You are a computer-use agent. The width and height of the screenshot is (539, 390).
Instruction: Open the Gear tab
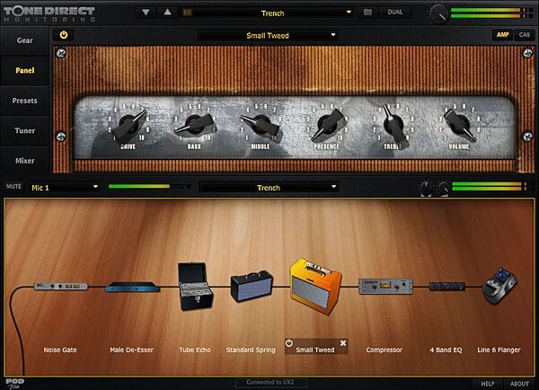[25, 40]
